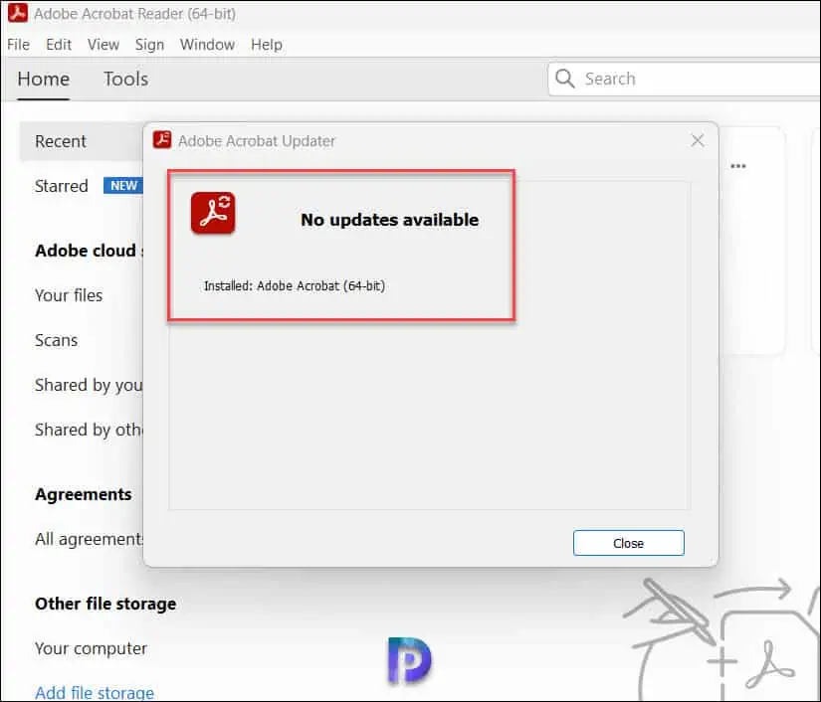Open Shared by you list

pyautogui.click(x=89, y=386)
